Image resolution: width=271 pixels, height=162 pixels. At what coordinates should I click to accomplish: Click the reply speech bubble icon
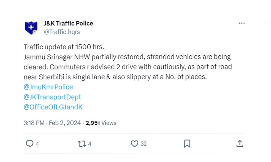coord(29,144)
